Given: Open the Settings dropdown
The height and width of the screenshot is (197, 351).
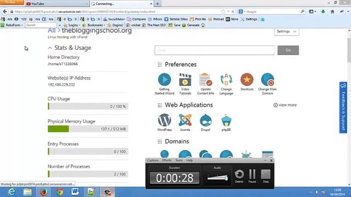Looking at the screenshot, I should (286, 32).
